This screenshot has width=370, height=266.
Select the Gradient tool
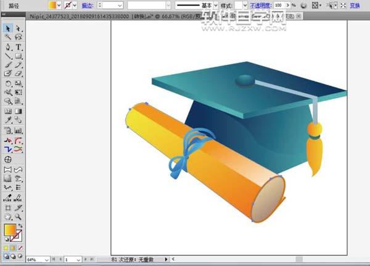[x=19, y=112]
